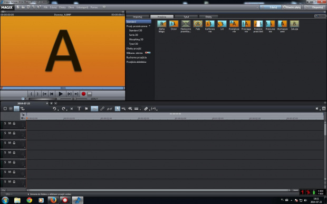Viewport: 327px width, 204px height.
Task: Set the in-point bracket marker
Action: (x=31, y=94)
